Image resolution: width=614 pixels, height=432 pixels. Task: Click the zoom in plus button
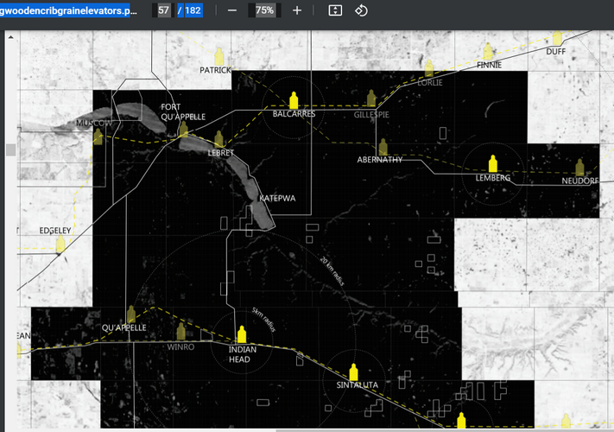click(297, 10)
